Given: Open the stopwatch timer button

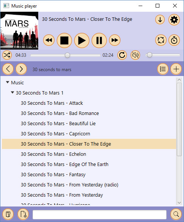Looking at the screenshot, I should point(174,40).
